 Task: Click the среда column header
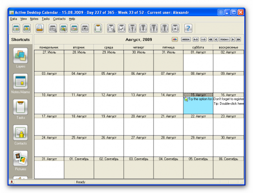pos(108,47)
